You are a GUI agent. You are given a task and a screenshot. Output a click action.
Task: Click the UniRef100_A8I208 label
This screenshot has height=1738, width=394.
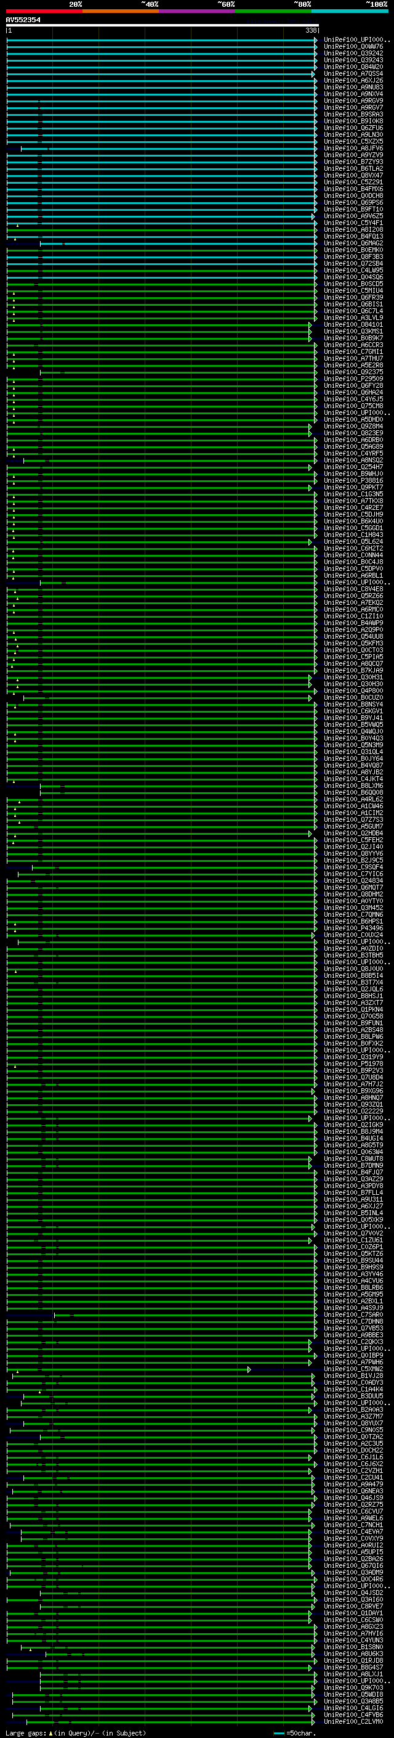[x=353, y=229]
